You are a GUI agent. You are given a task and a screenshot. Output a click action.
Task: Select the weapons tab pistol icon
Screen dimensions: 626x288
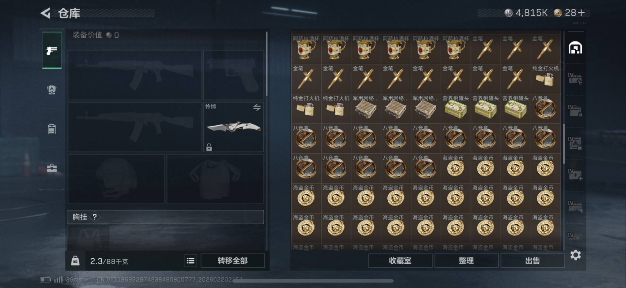tap(52, 50)
